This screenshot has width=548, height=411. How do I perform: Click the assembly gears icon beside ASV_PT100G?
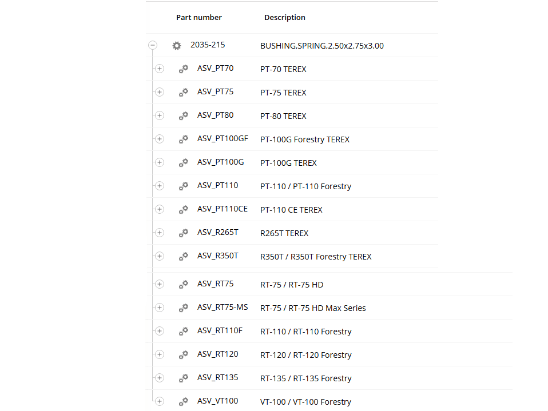click(184, 163)
